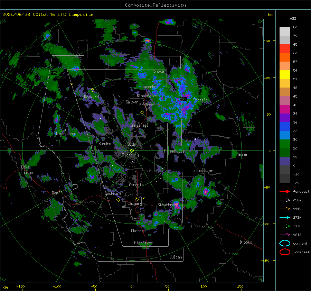Screen dimensions: 311x291
Task: Click the Drumheller label
Action: coord(202,171)
